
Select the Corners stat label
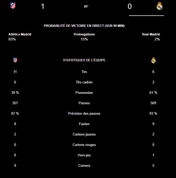pos(84,166)
